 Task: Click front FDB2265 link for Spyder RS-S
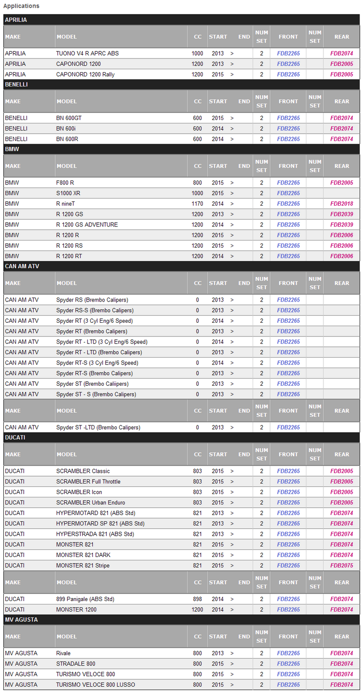click(x=288, y=310)
